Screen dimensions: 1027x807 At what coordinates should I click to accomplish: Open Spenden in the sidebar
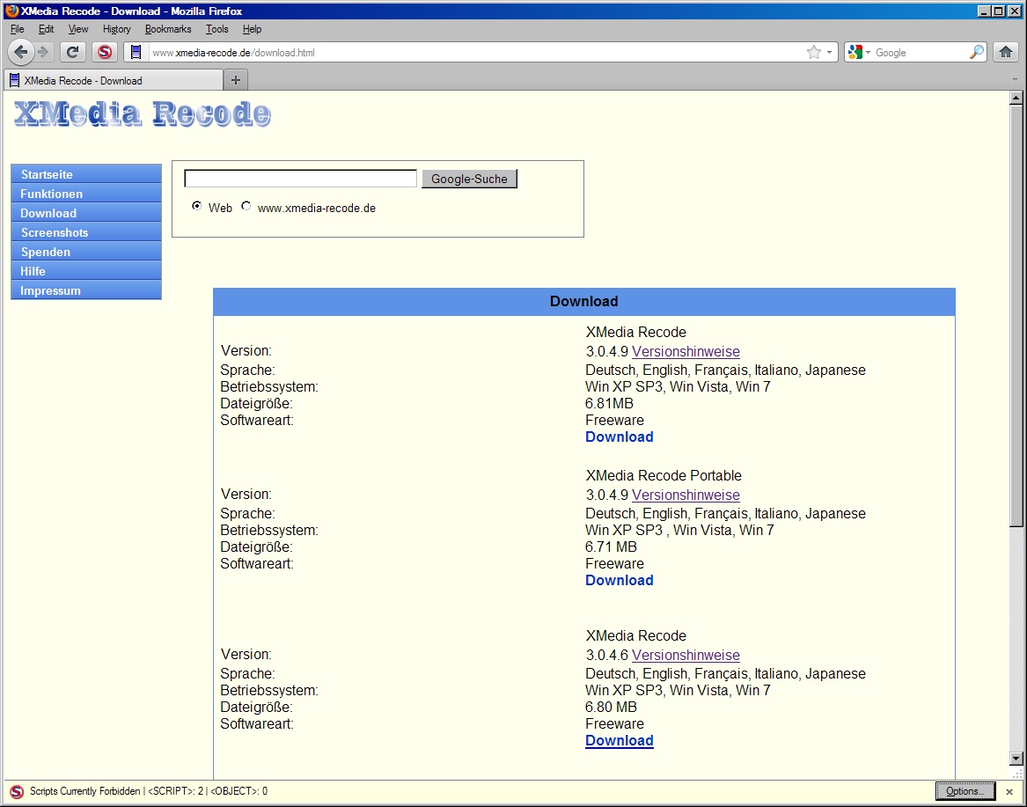tap(85, 252)
